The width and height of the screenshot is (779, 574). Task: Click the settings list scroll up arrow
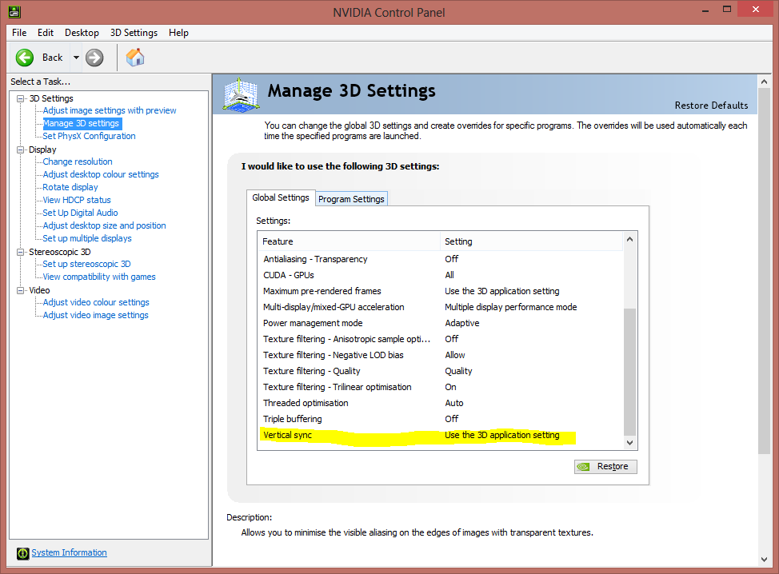coord(630,239)
